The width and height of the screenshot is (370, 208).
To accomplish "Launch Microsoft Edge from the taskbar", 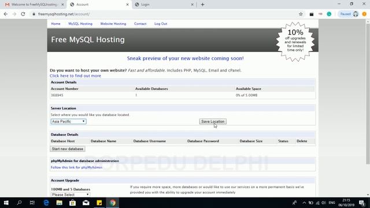I will pos(46,203).
